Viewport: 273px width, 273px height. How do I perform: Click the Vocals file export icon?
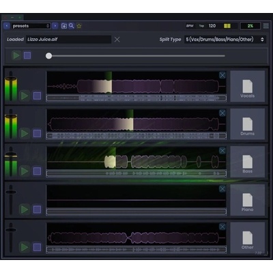tap(248, 86)
